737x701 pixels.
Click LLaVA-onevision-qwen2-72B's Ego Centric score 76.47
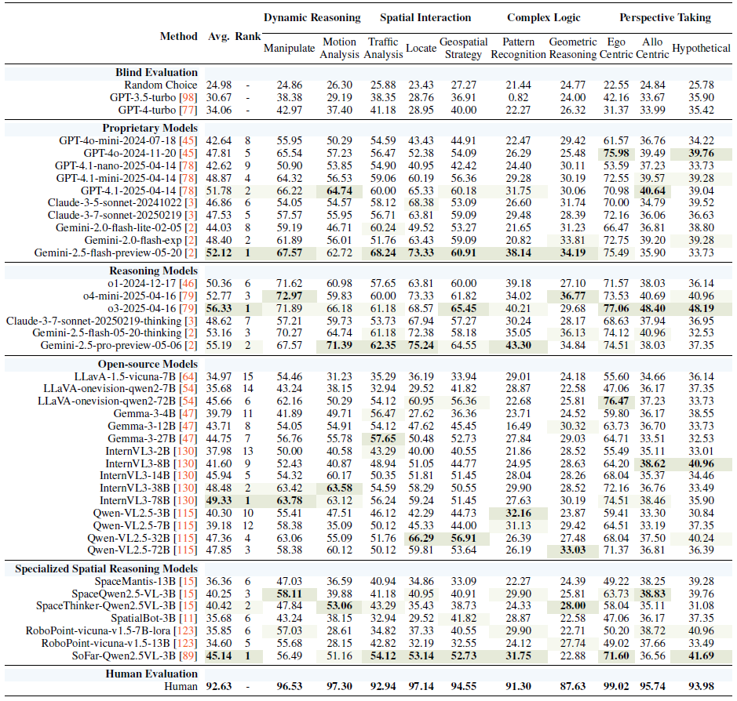pos(616,401)
